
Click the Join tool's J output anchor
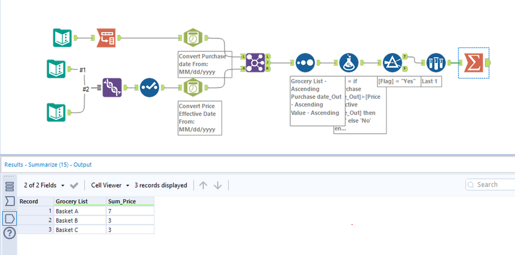(x=268, y=62)
